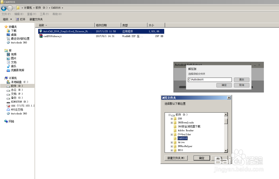Select the Adobe Reader folder in the tree

pos(186,131)
